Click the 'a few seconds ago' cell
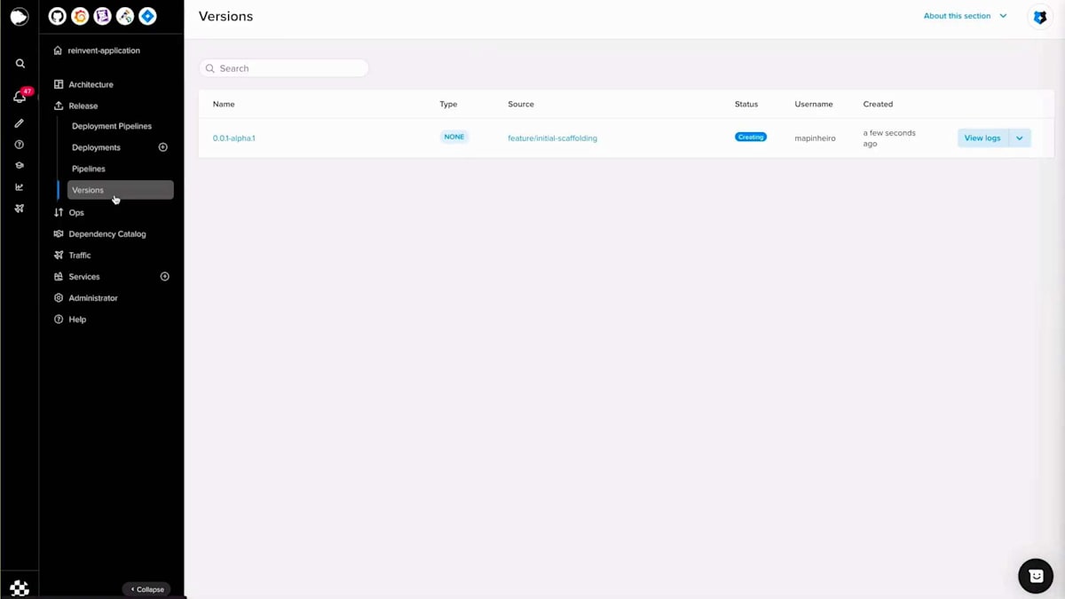 click(x=889, y=138)
